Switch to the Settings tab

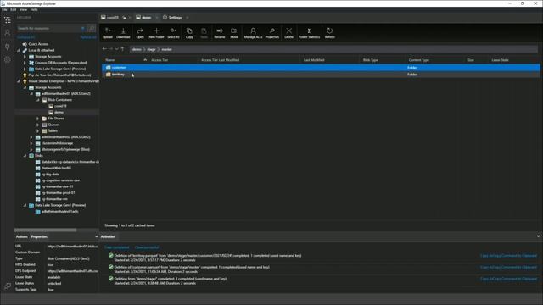[175, 17]
